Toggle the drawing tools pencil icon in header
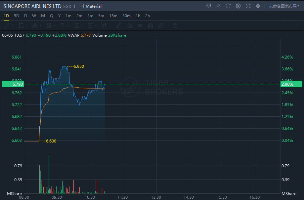Image resolution: width=304 pixels, height=200 pixels. (218, 6)
